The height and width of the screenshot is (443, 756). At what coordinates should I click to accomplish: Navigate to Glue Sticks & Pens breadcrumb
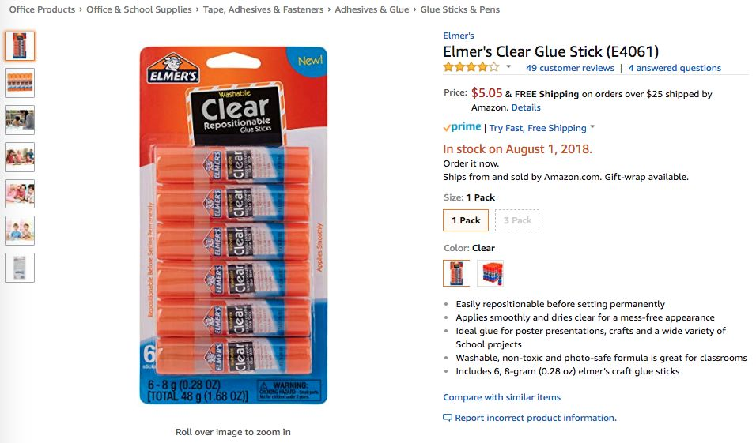point(460,9)
